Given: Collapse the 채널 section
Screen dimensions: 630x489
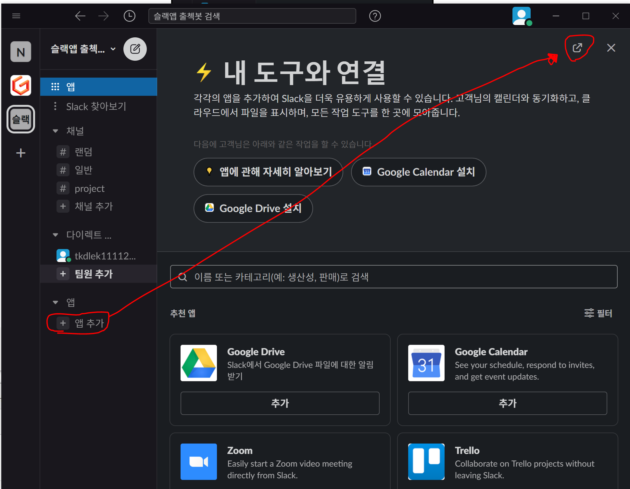Looking at the screenshot, I should click(56, 131).
